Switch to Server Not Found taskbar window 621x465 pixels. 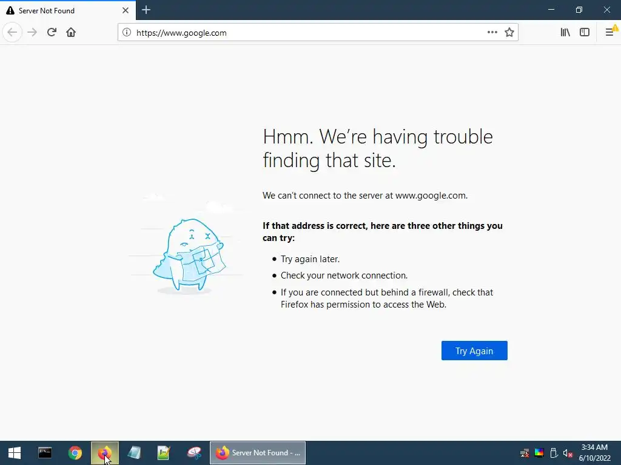257,453
